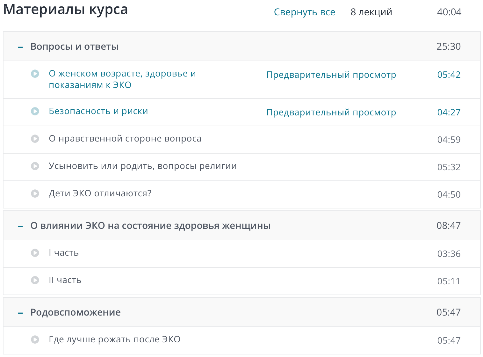This screenshot has width=483, height=357.
Task: Click the 05:42 duration of first lecture
Action: 449,75
